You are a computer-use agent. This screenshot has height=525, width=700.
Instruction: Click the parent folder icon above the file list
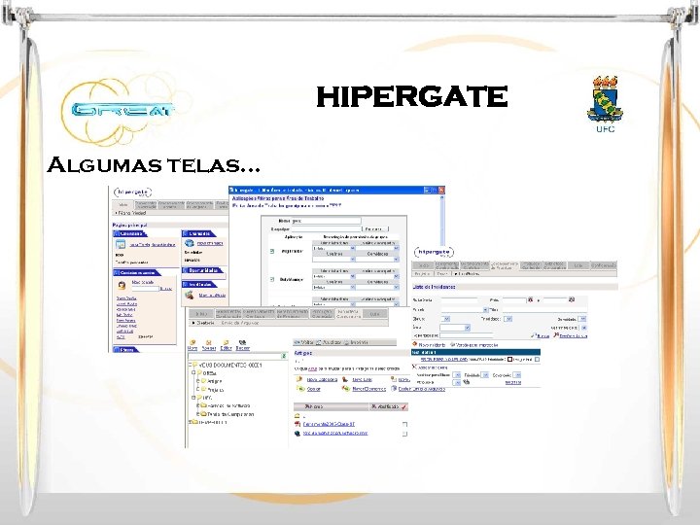[x=297, y=416]
